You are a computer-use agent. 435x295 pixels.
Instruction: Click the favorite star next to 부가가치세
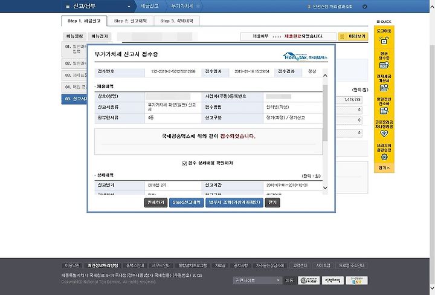click(x=198, y=6)
